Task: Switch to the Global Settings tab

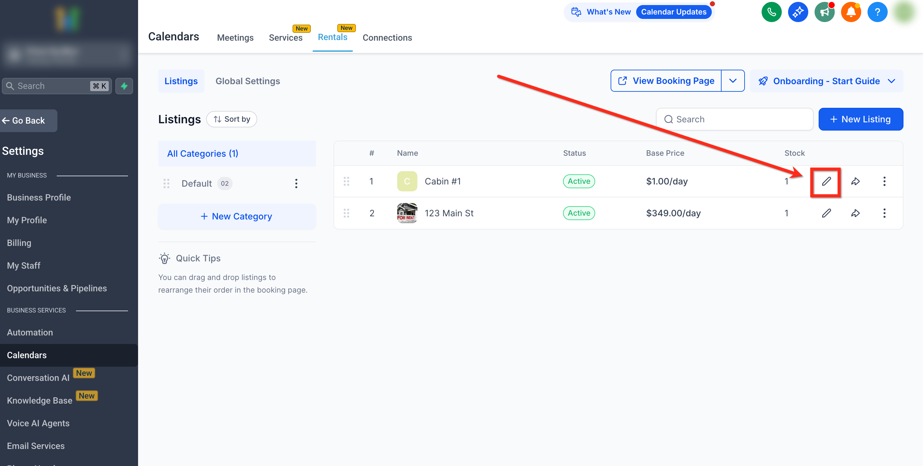Action: tap(247, 81)
